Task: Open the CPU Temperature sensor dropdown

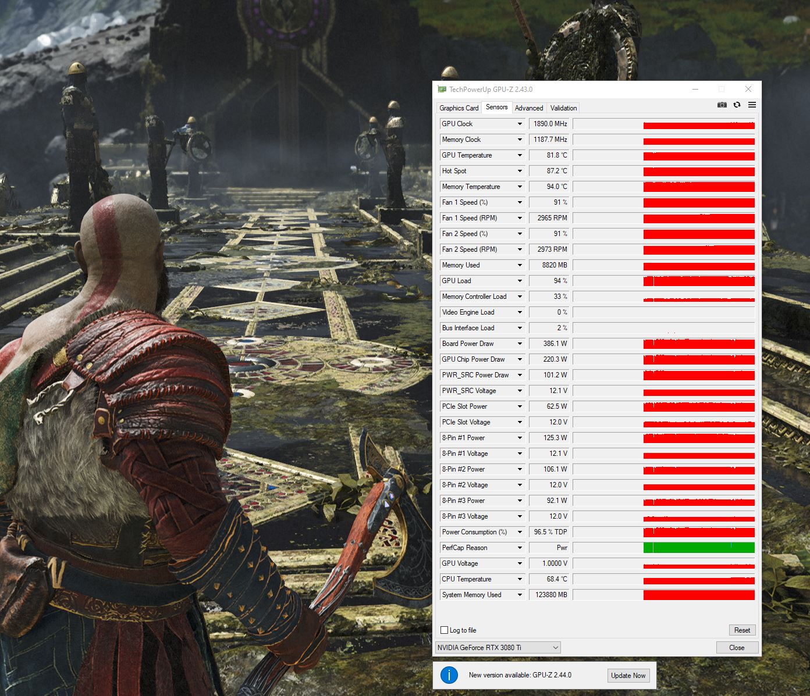Action: [520, 579]
